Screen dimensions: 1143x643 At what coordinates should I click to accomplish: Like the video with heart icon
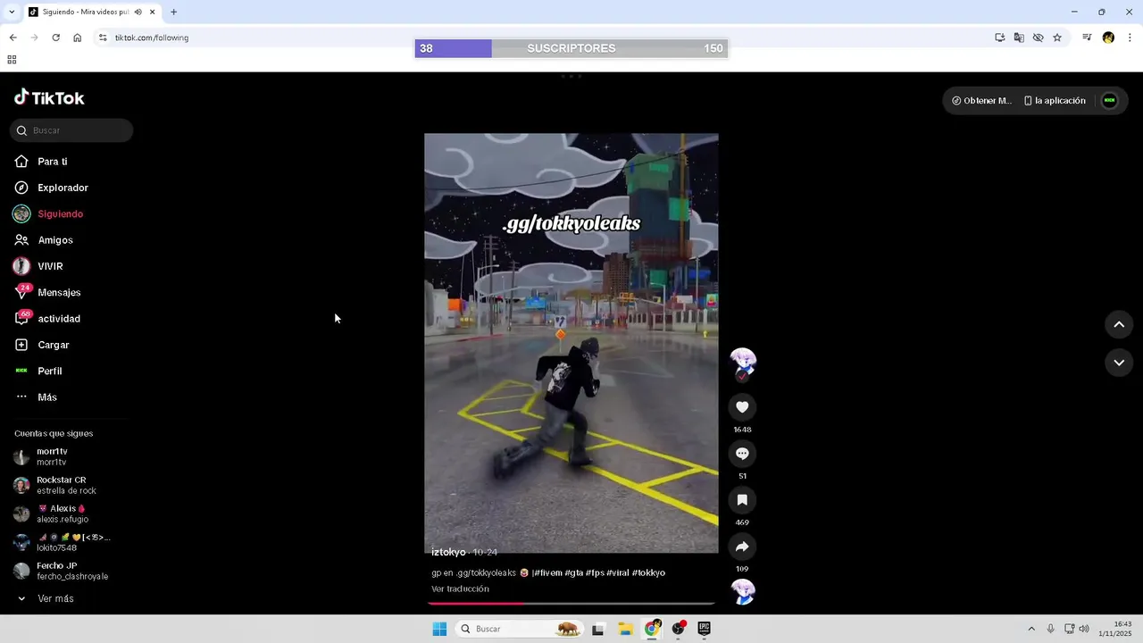tap(742, 407)
